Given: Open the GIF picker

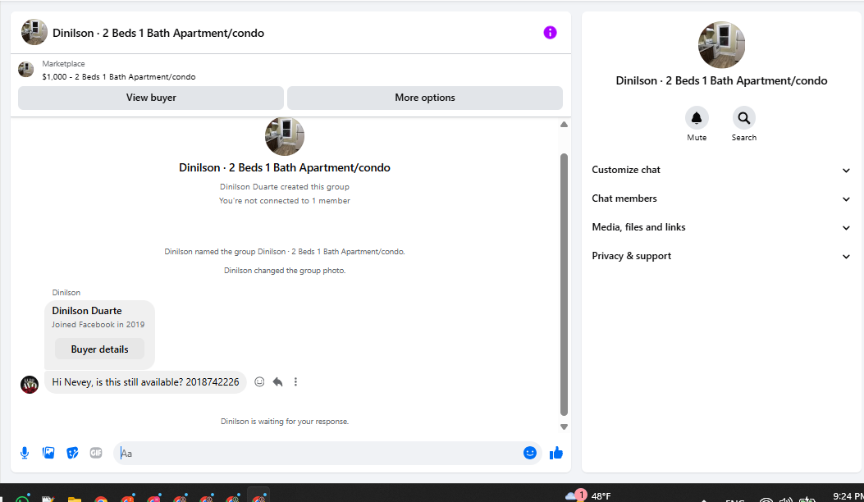Looking at the screenshot, I should 96,453.
